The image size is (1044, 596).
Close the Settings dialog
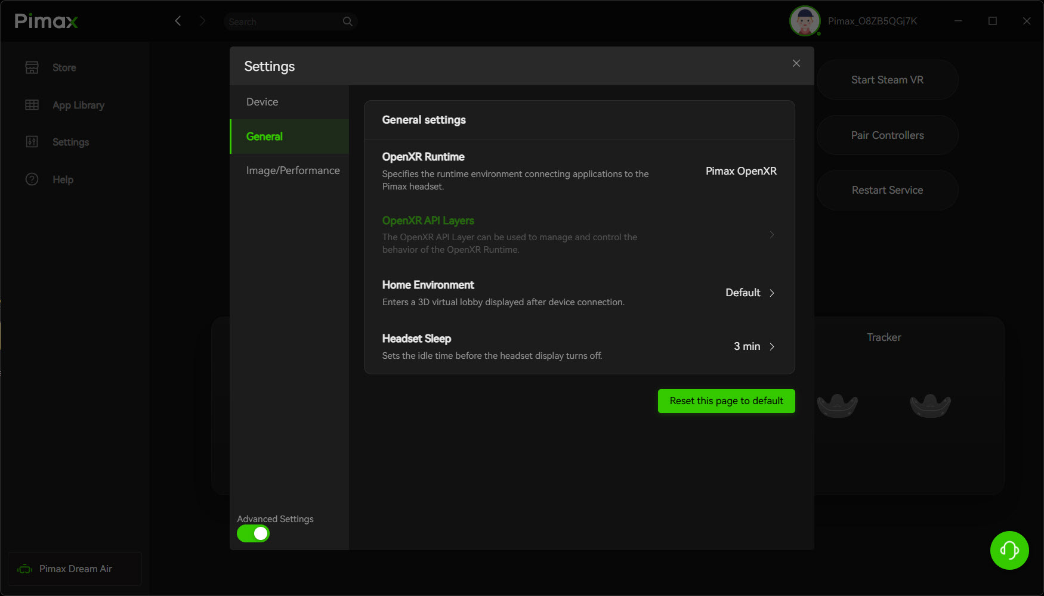[796, 63]
